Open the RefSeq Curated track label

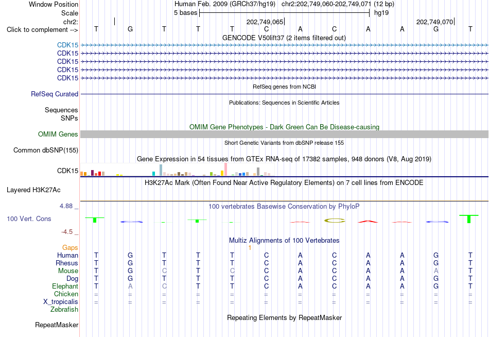click(x=55, y=94)
